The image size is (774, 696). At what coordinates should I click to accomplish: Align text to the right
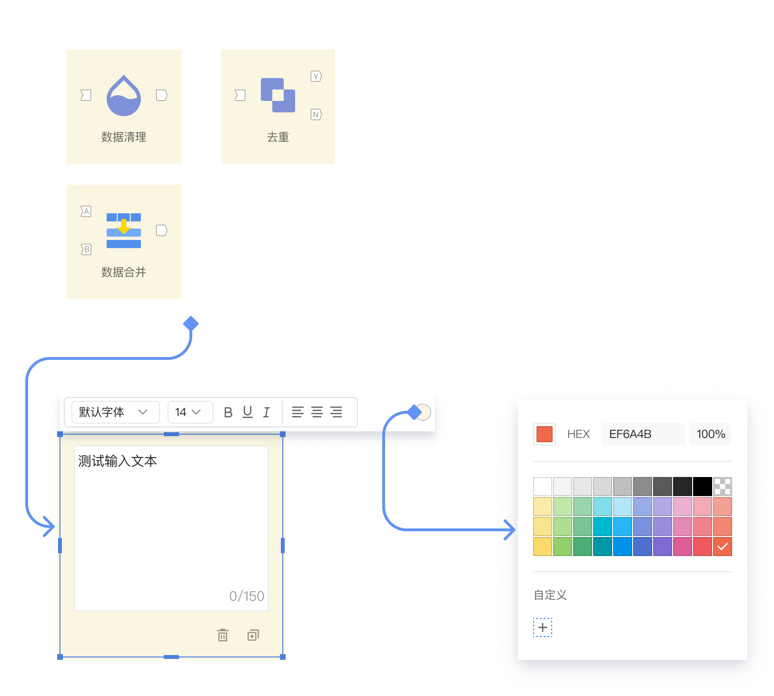pyautogui.click(x=336, y=412)
